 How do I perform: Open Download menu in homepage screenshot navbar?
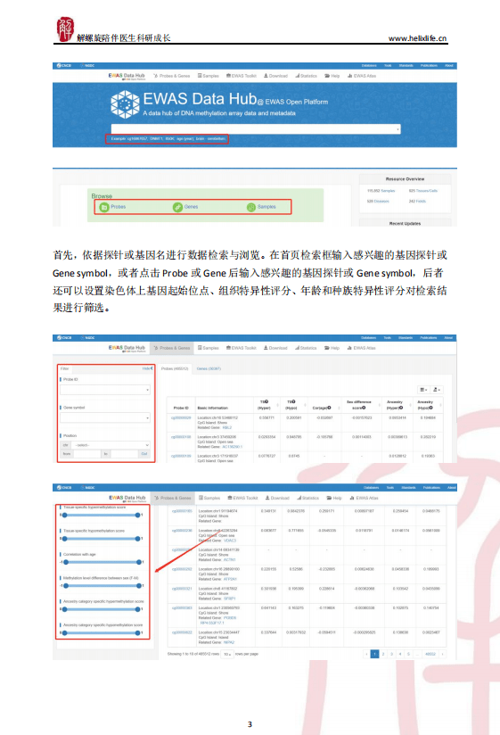[x=275, y=76]
